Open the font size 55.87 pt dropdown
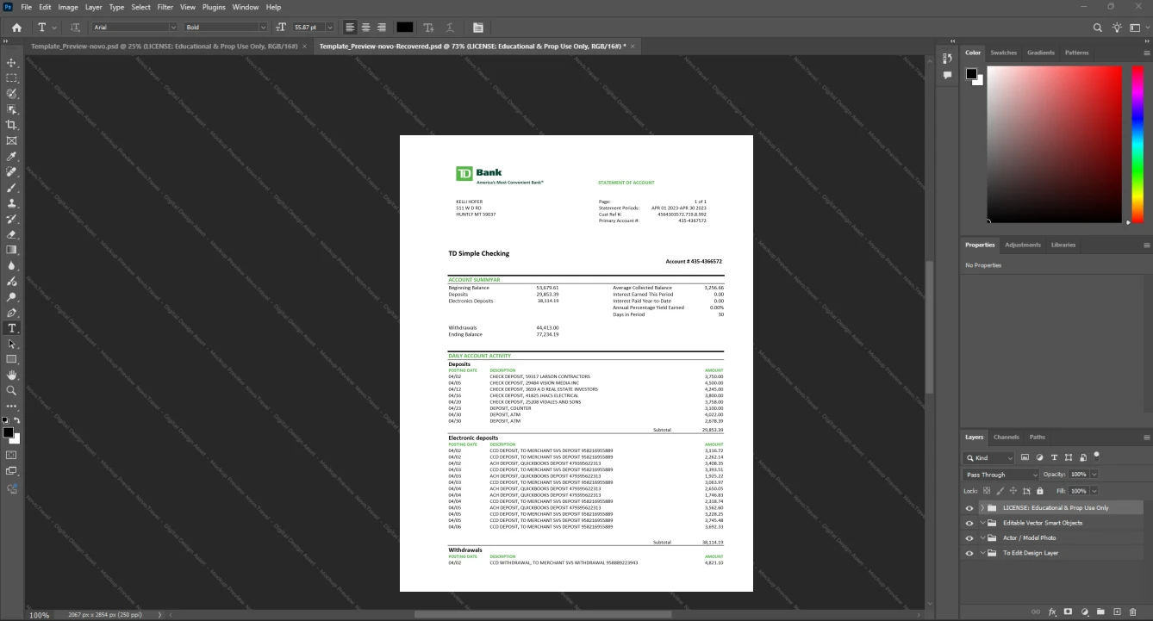This screenshot has height=621, width=1153. point(330,28)
